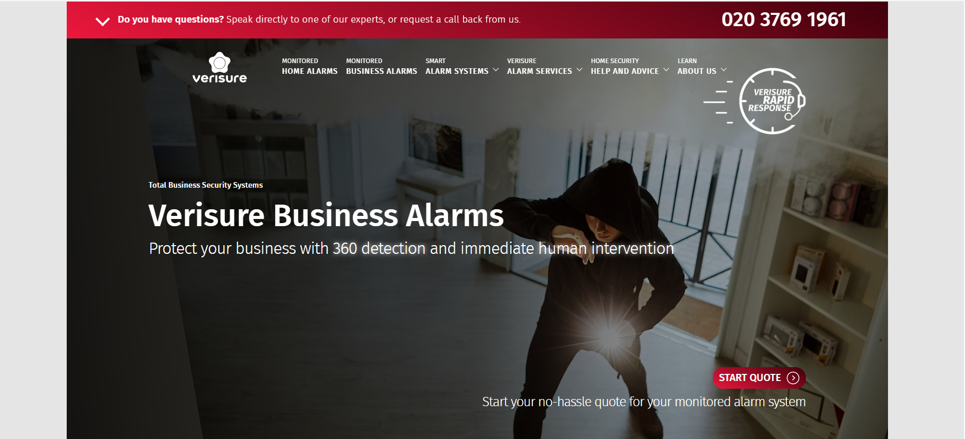
Task: Click the Total Business Security Systems text
Action: tap(206, 185)
